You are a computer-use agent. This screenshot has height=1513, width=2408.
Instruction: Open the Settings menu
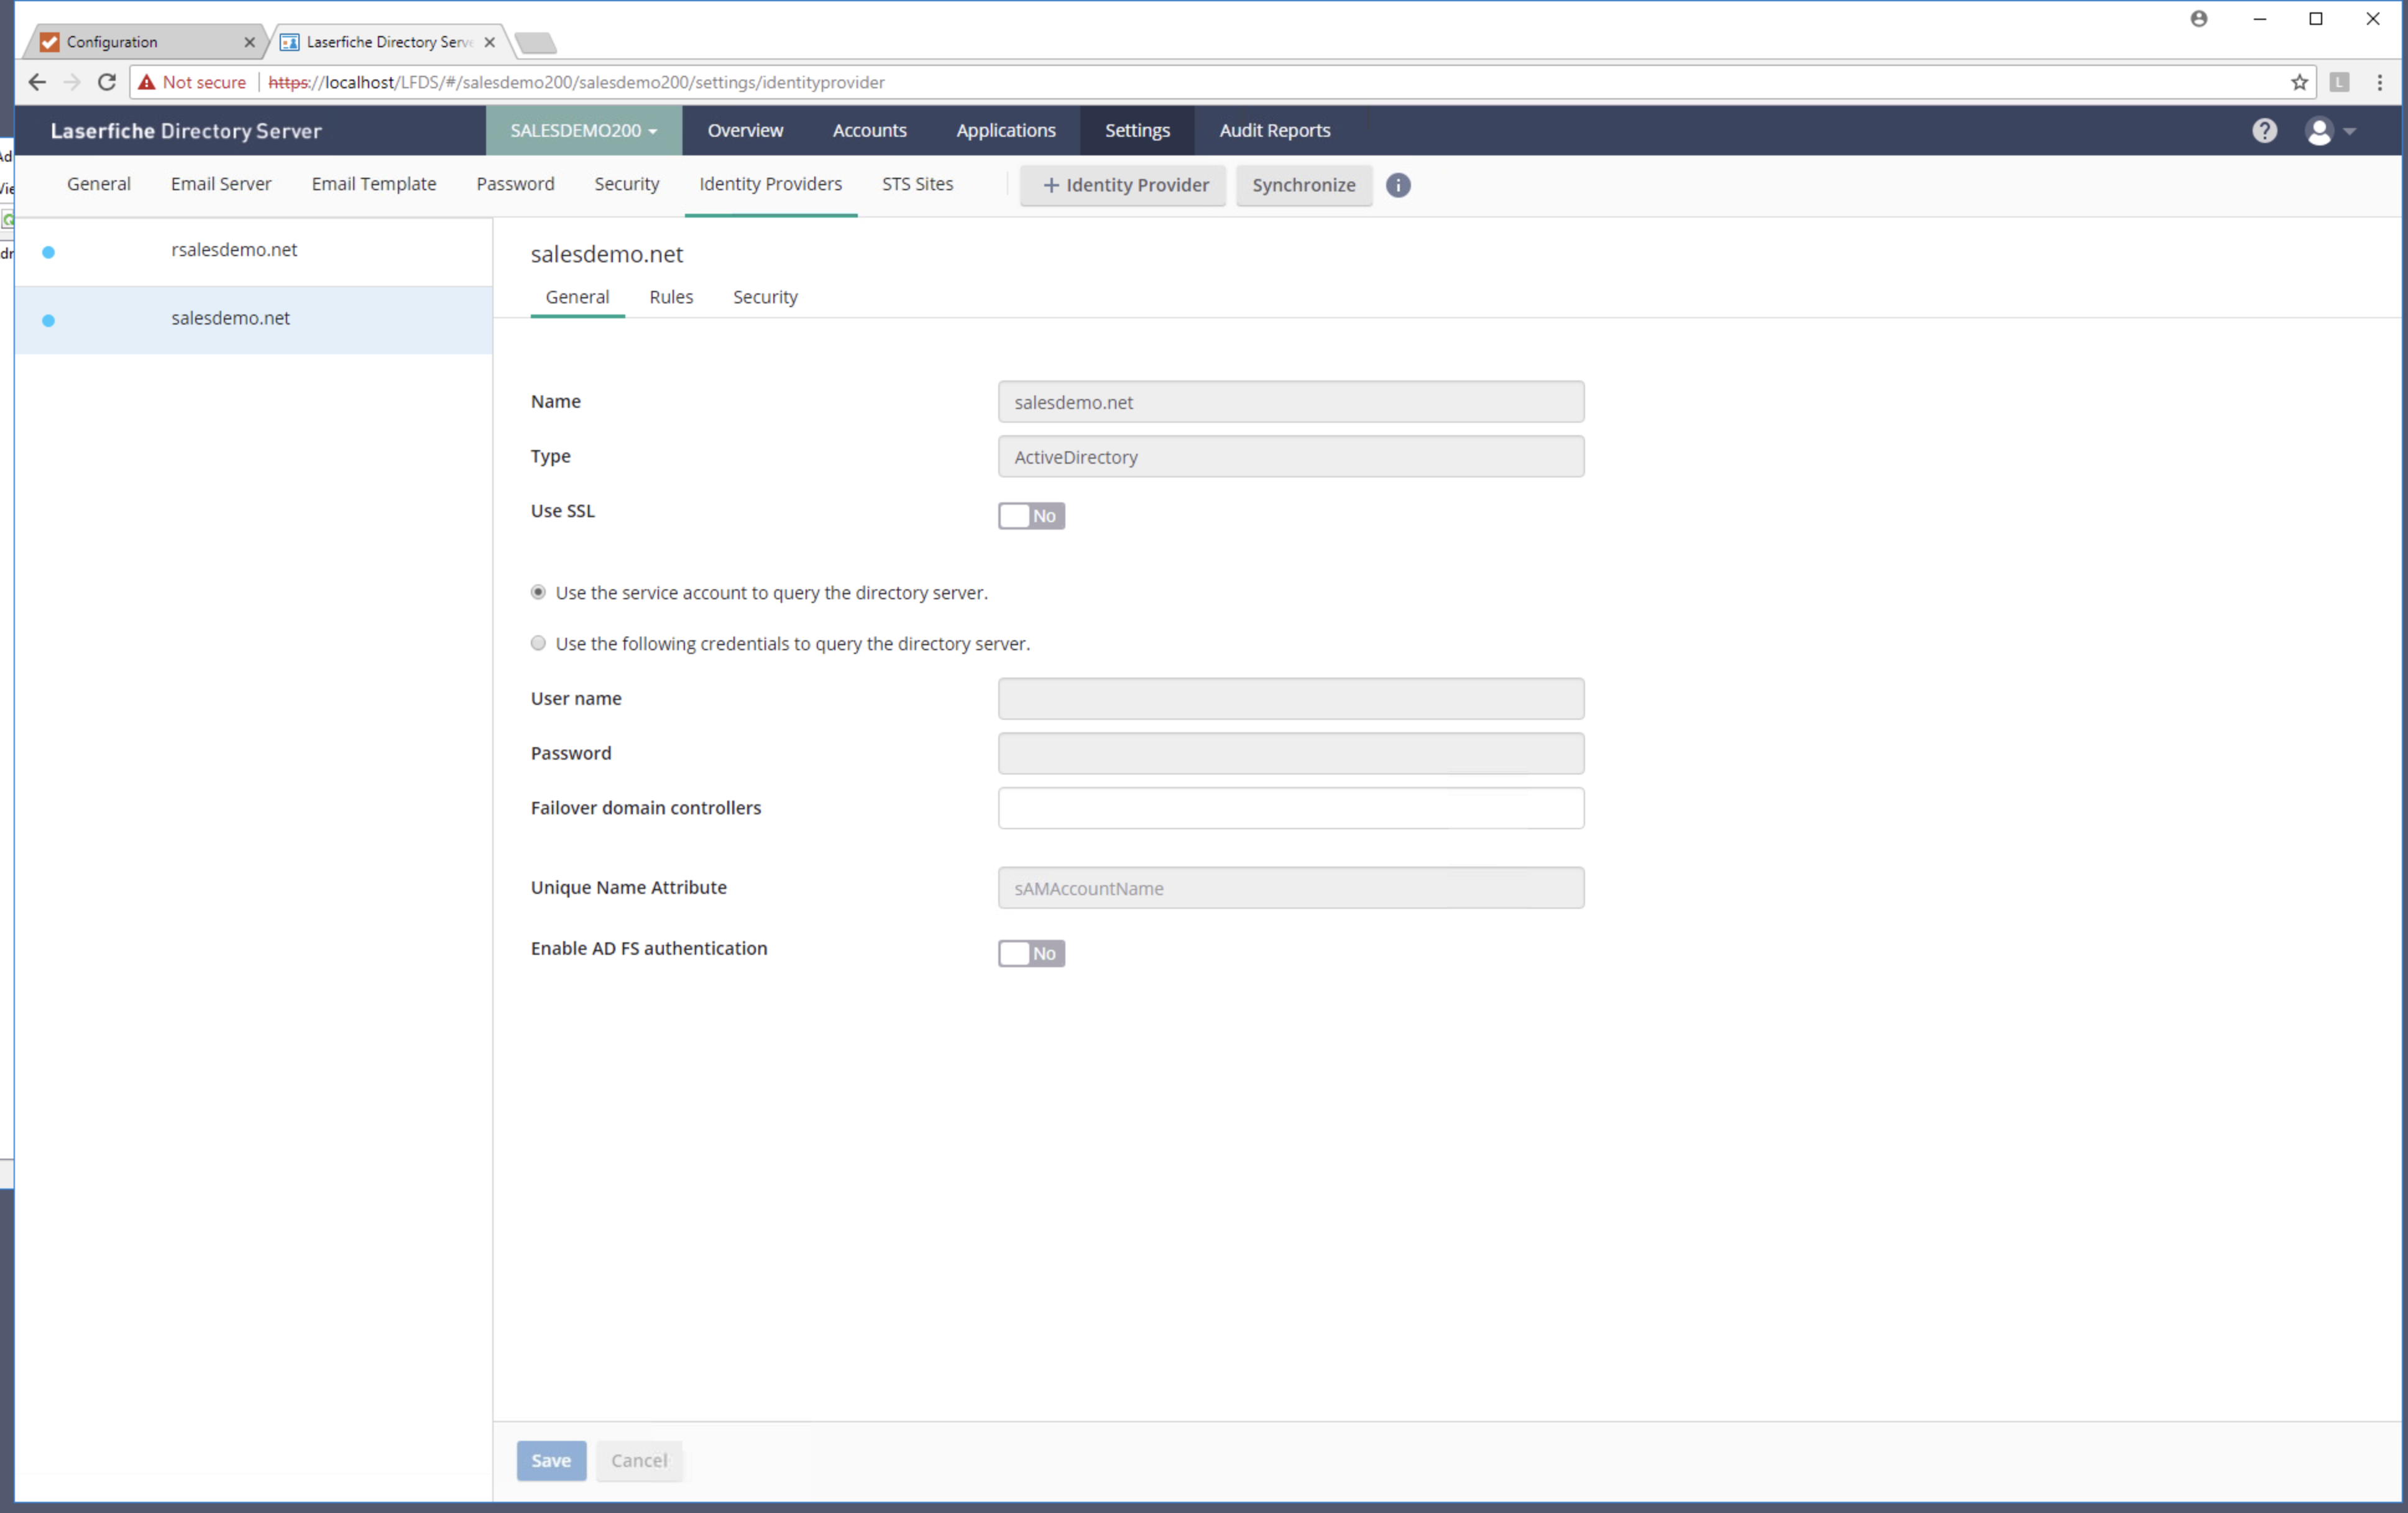coord(1137,130)
